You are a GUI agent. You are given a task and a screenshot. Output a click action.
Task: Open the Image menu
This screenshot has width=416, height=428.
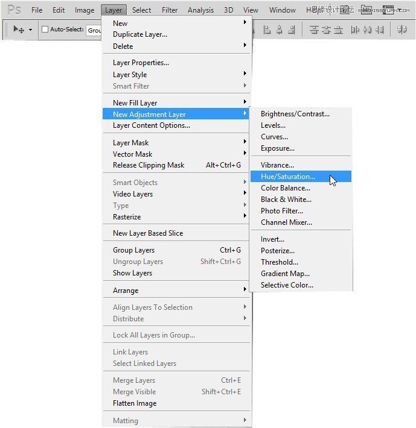click(x=85, y=10)
